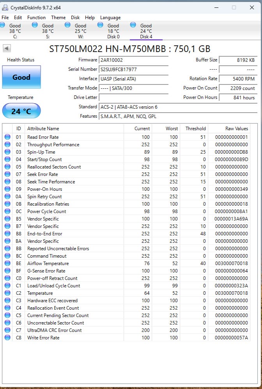Click the Current column header

point(138,129)
